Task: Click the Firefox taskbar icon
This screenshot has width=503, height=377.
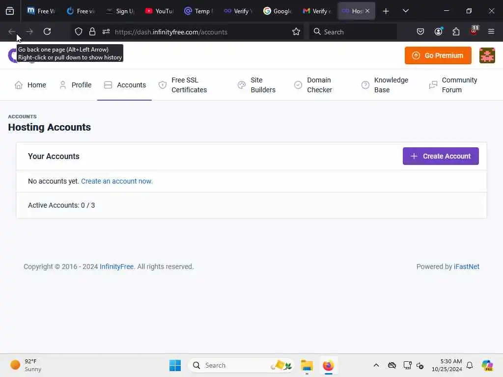Action: coord(328,365)
